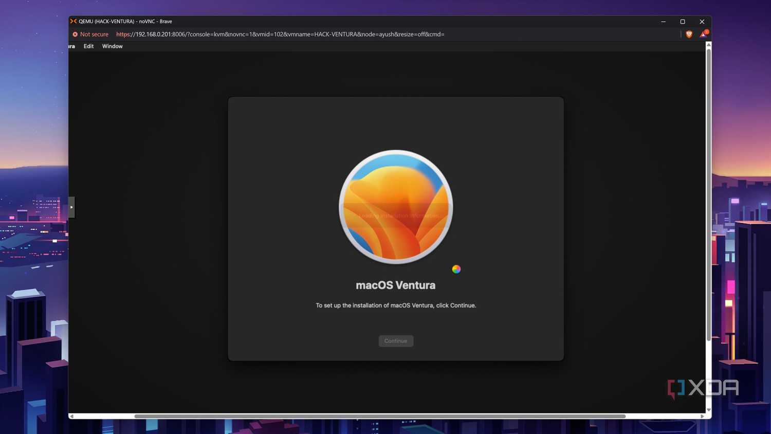
Task: Close the Brave noVNC window
Action: tap(702, 22)
